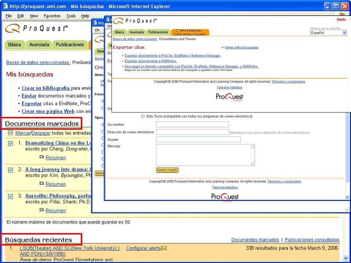
Task: Select the Sólo Texto radio option
Action: pos(143,116)
